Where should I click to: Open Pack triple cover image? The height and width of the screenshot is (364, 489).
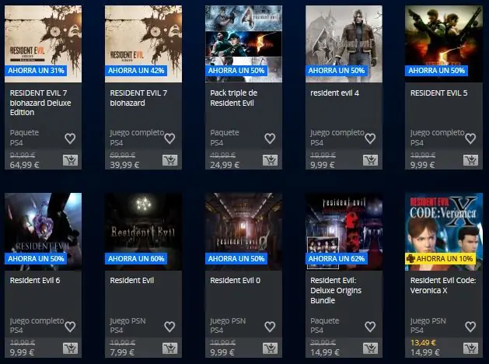coord(243,44)
